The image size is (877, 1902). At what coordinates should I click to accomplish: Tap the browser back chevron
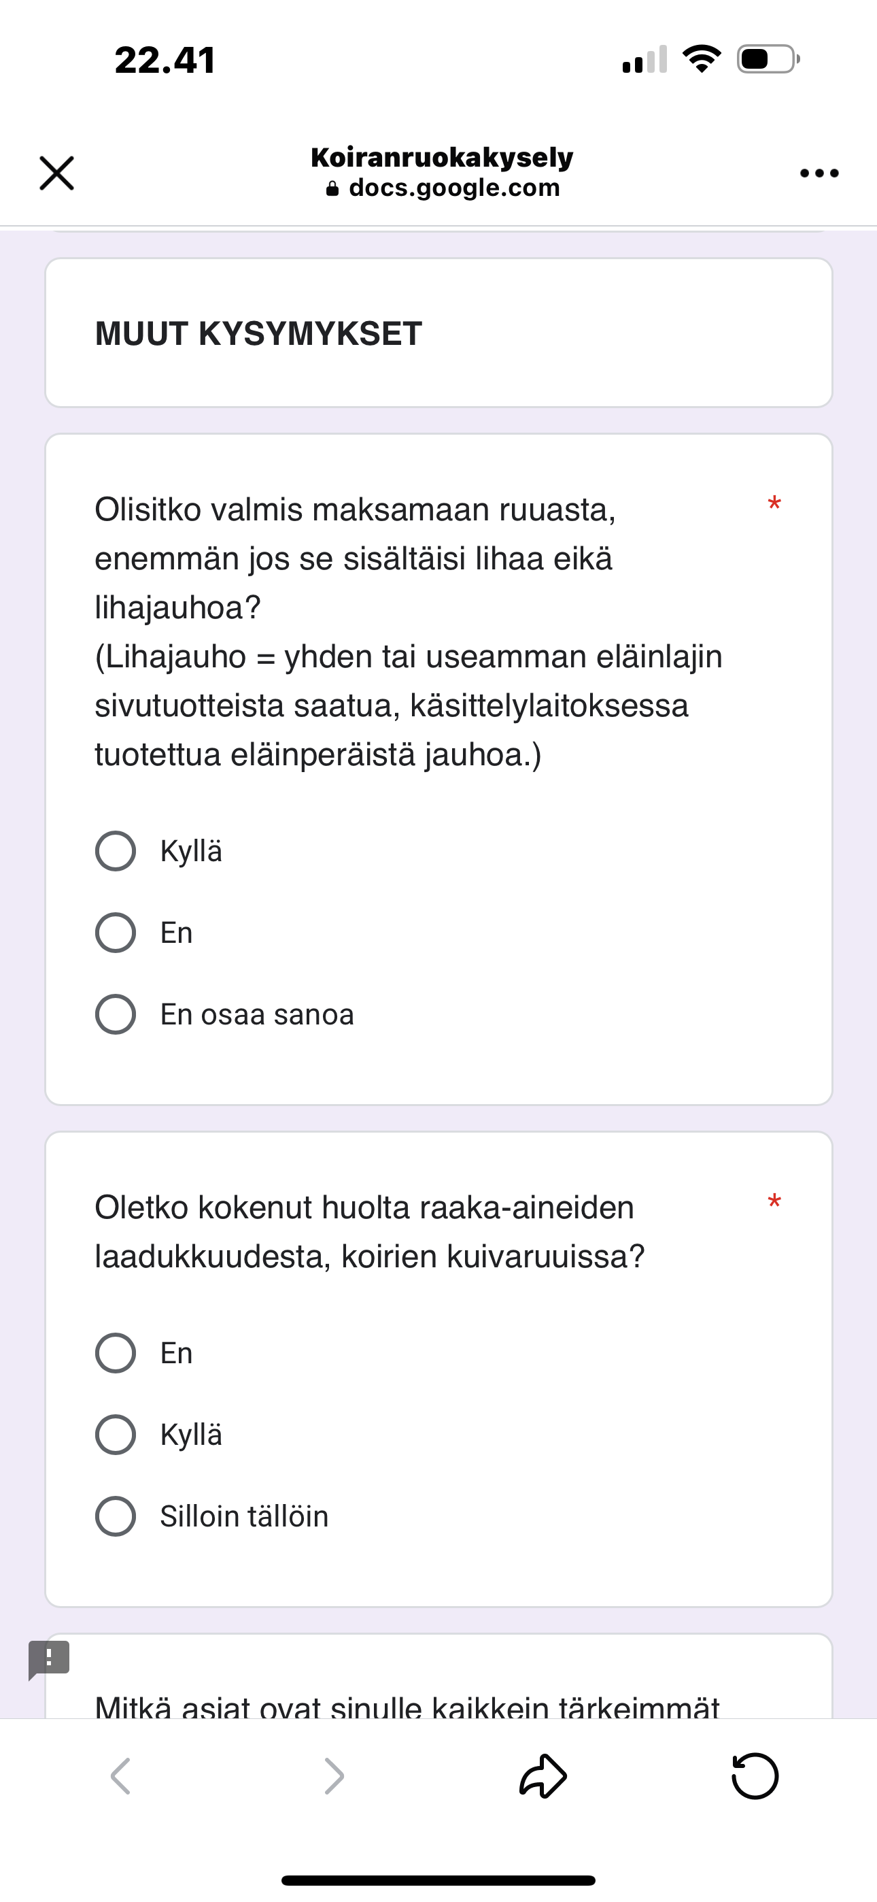(x=120, y=1775)
